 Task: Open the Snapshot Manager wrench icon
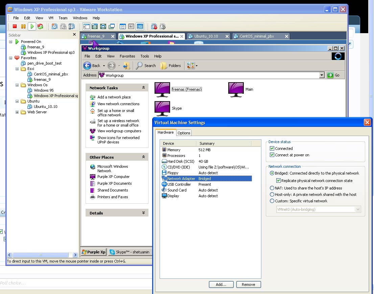point(71,26)
